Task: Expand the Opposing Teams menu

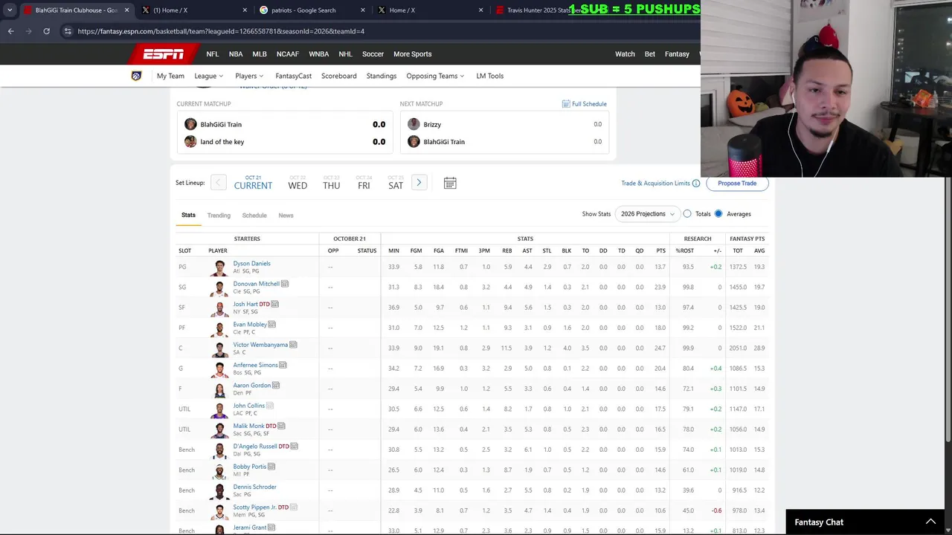Action: pyautogui.click(x=435, y=76)
